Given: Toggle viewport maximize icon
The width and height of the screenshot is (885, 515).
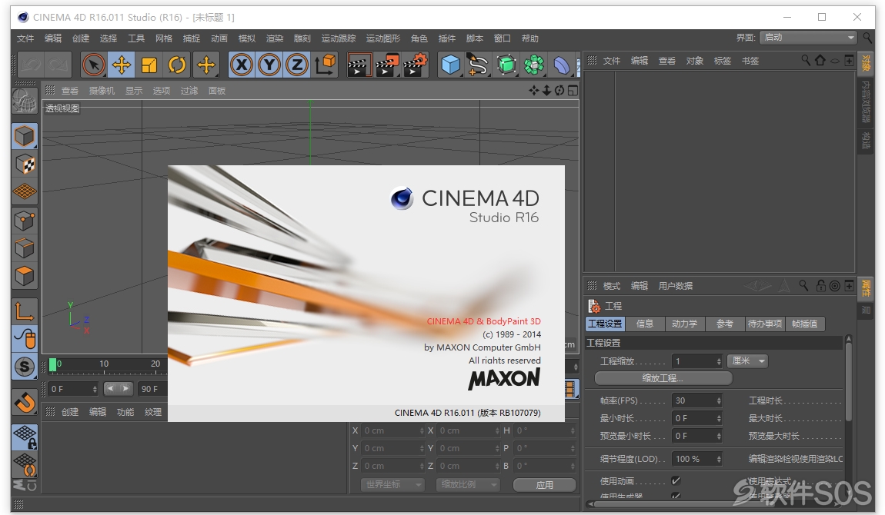Looking at the screenshot, I should click(x=573, y=91).
